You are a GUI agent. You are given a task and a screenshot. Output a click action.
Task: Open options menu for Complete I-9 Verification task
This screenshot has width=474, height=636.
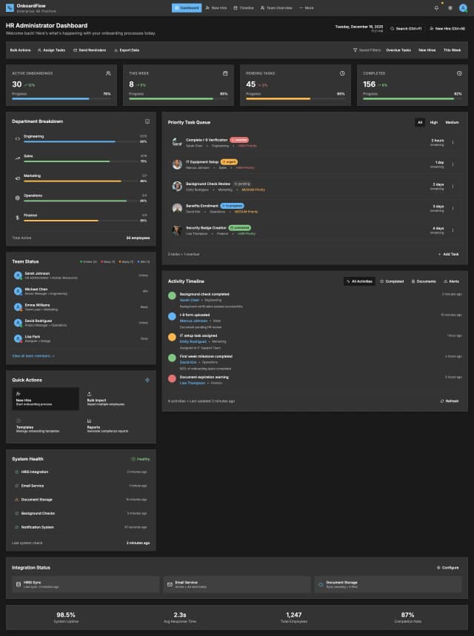(x=453, y=142)
